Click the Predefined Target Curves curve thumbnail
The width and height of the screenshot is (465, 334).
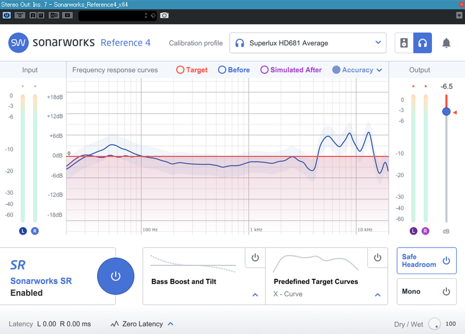[x=316, y=263]
